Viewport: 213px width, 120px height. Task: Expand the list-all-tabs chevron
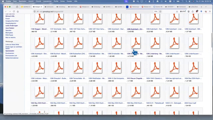click(206, 7)
